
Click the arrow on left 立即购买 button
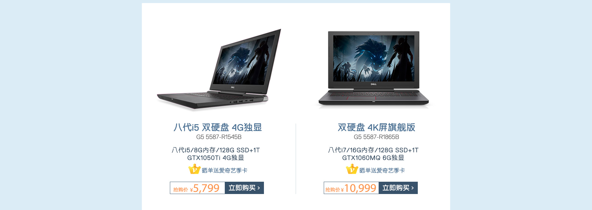click(259, 188)
